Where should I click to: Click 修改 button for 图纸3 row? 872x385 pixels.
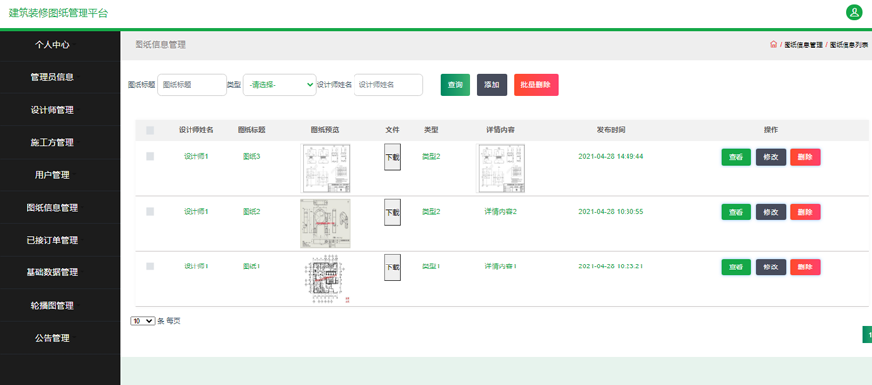point(771,157)
